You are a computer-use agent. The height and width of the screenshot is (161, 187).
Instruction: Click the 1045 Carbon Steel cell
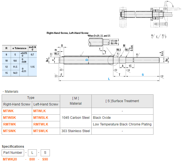click(76, 118)
